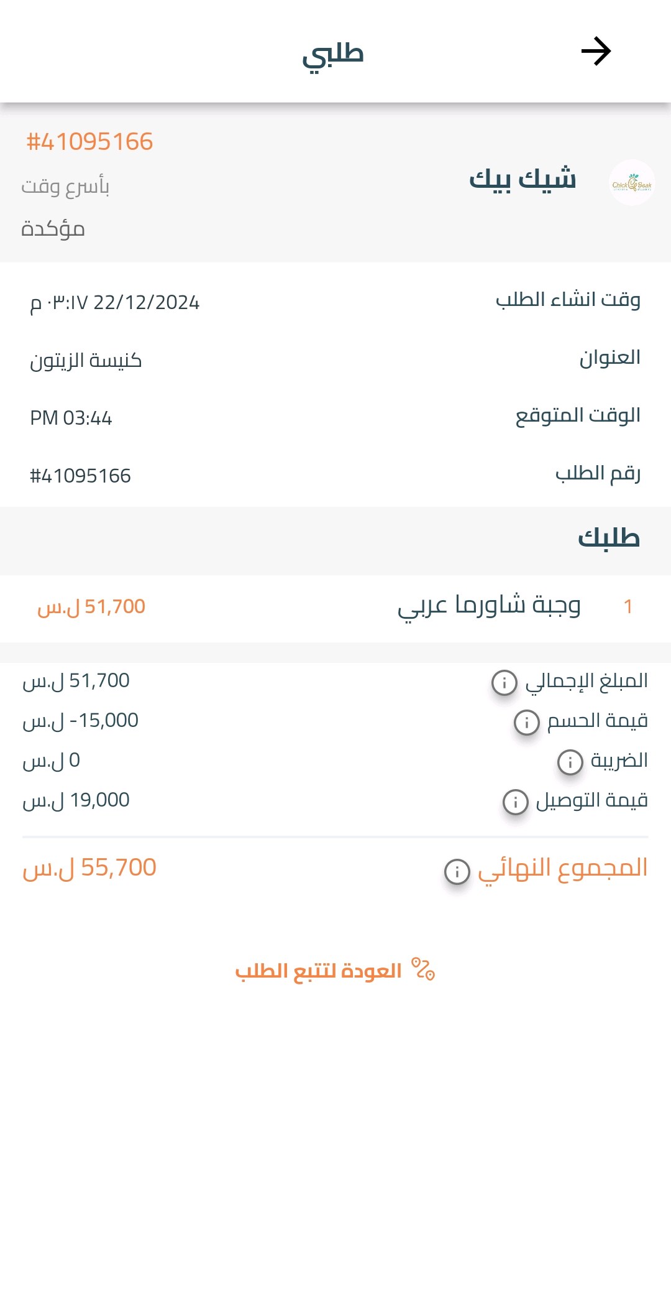Tap info icon beside المبلغ الإجمالي
671x1314 pixels.
click(504, 682)
